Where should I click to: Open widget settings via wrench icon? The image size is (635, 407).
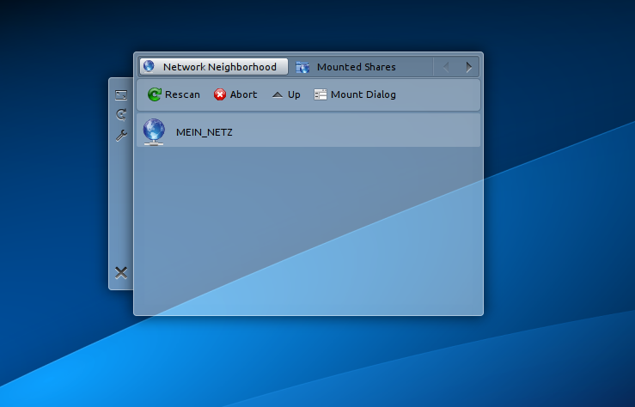pyautogui.click(x=121, y=135)
